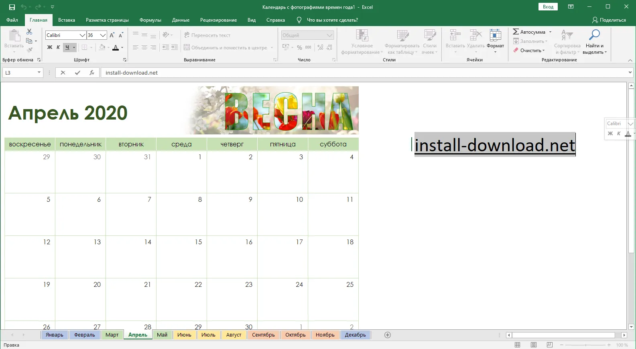Confirm the cell entry with checkmark icon
This screenshot has width=636, height=349.
coord(77,73)
